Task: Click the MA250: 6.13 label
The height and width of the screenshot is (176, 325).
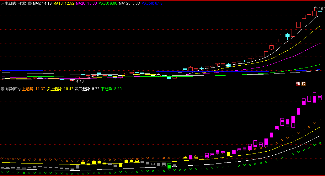Action: click(152, 3)
